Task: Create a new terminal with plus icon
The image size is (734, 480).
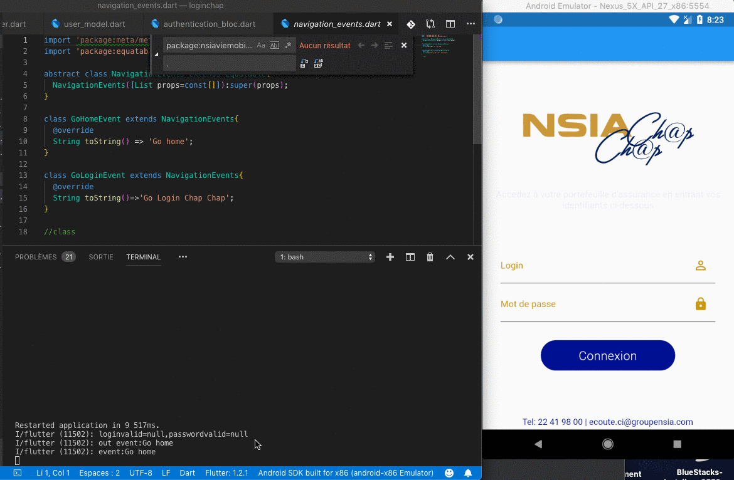Action: [390, 257]
